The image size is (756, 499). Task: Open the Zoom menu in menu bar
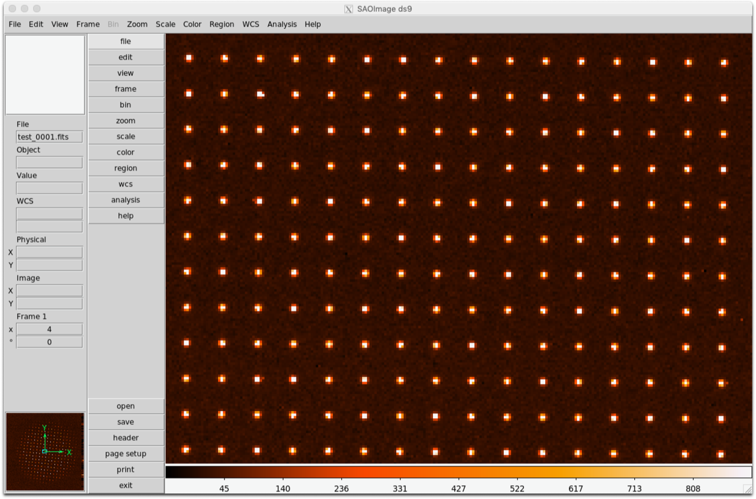(x=137, y=24)
